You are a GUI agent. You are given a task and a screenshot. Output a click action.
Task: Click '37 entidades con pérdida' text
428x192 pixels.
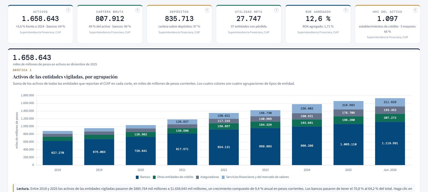(249, 27)
